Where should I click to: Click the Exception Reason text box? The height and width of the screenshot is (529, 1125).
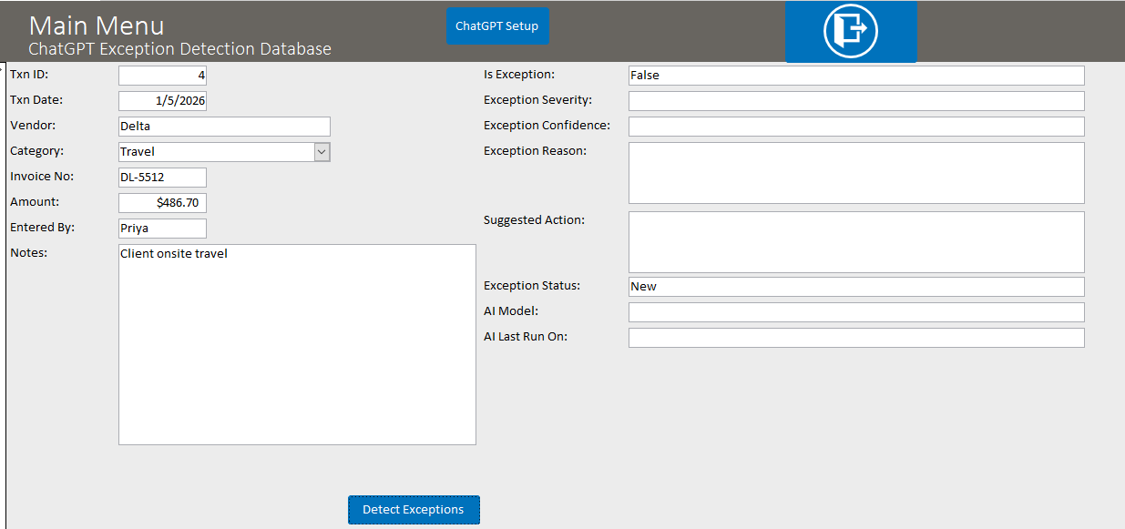(x=855, y=173)
